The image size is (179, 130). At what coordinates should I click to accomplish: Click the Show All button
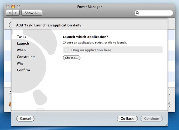(32, 13)
